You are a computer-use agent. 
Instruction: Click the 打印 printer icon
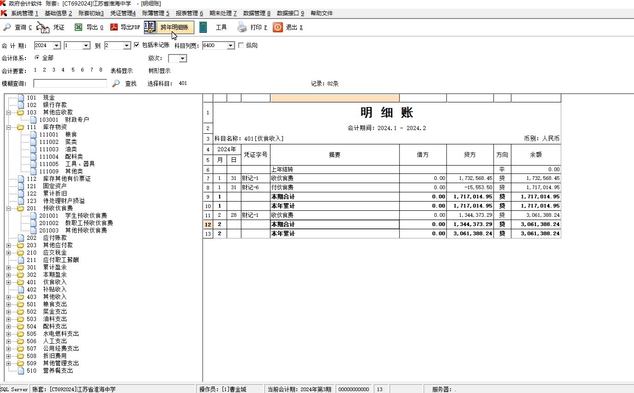[x=242, y=28]
